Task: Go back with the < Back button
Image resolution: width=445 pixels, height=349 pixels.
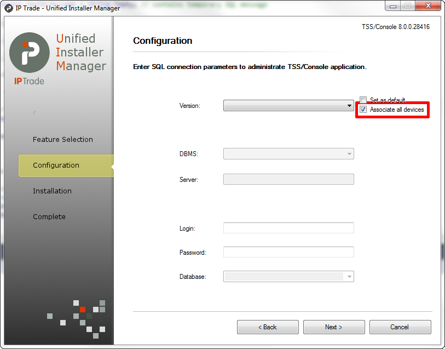Action: tap(268, 327)
